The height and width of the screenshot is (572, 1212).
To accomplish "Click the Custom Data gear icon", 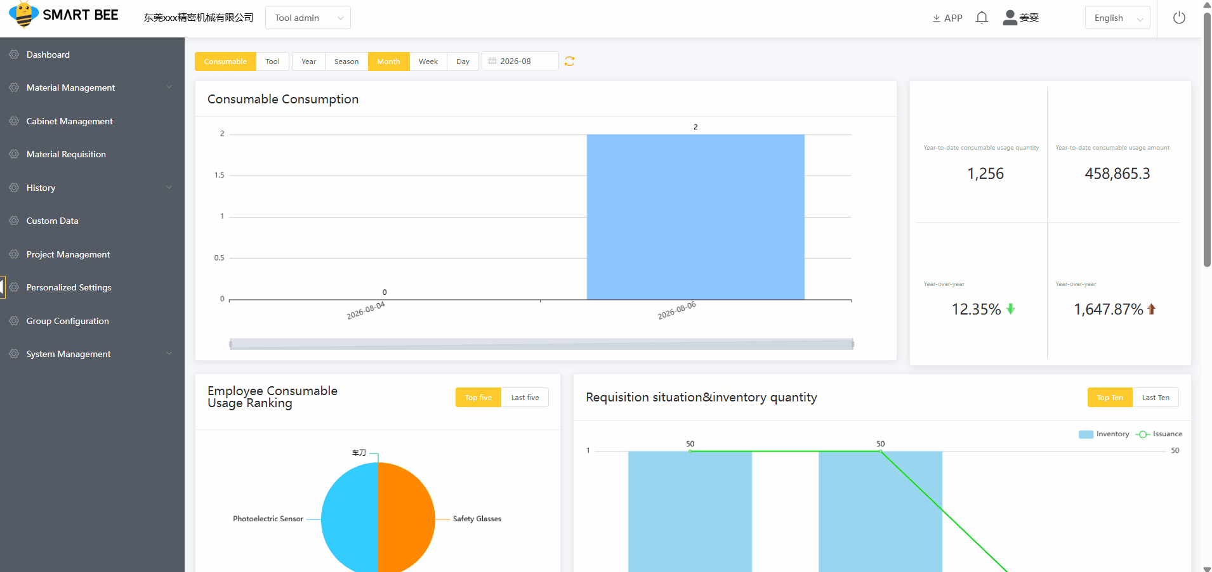I will (x=14, y=221).
